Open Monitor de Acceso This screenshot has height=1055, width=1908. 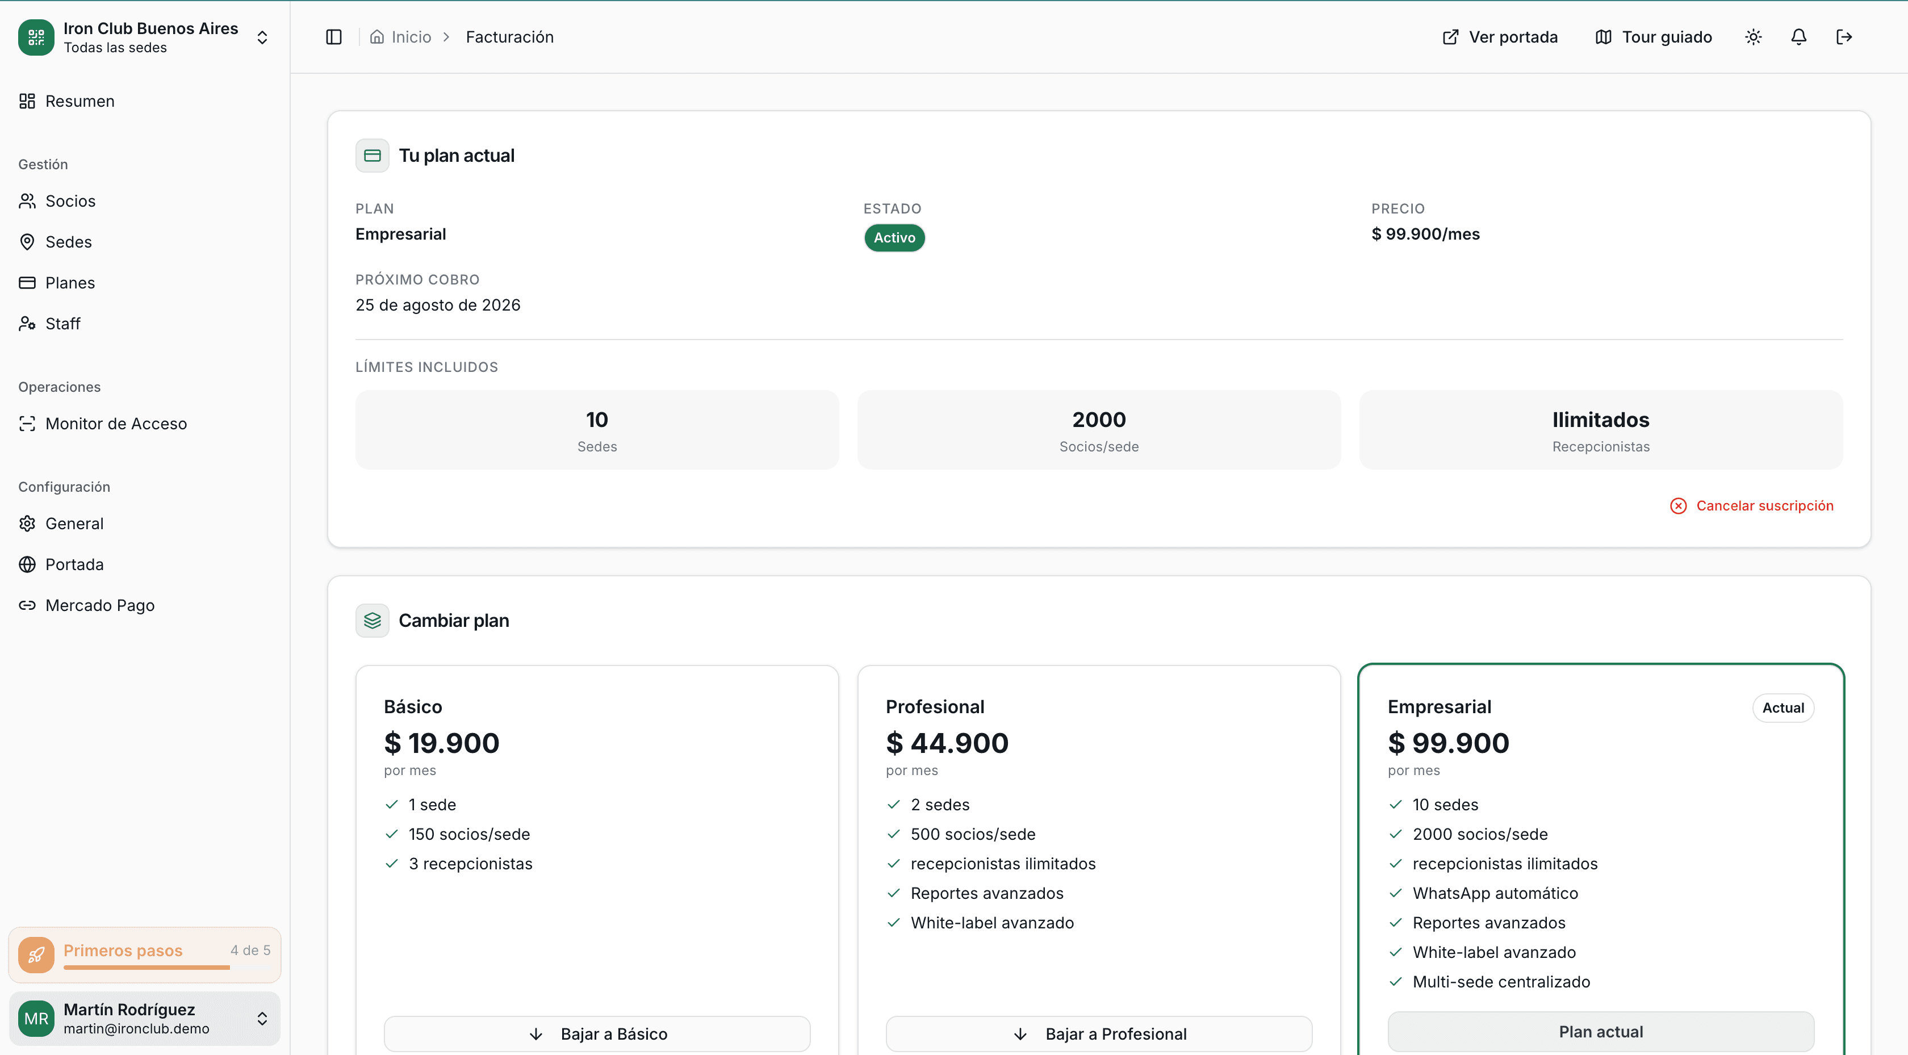[x=115, y=423]
